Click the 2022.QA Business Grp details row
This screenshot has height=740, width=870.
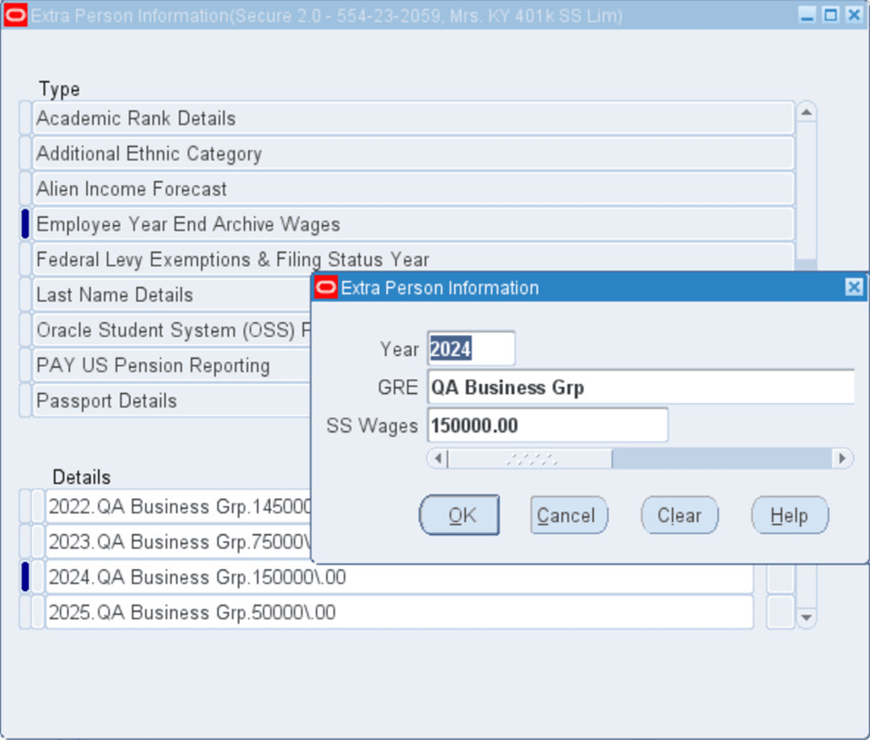179,507
